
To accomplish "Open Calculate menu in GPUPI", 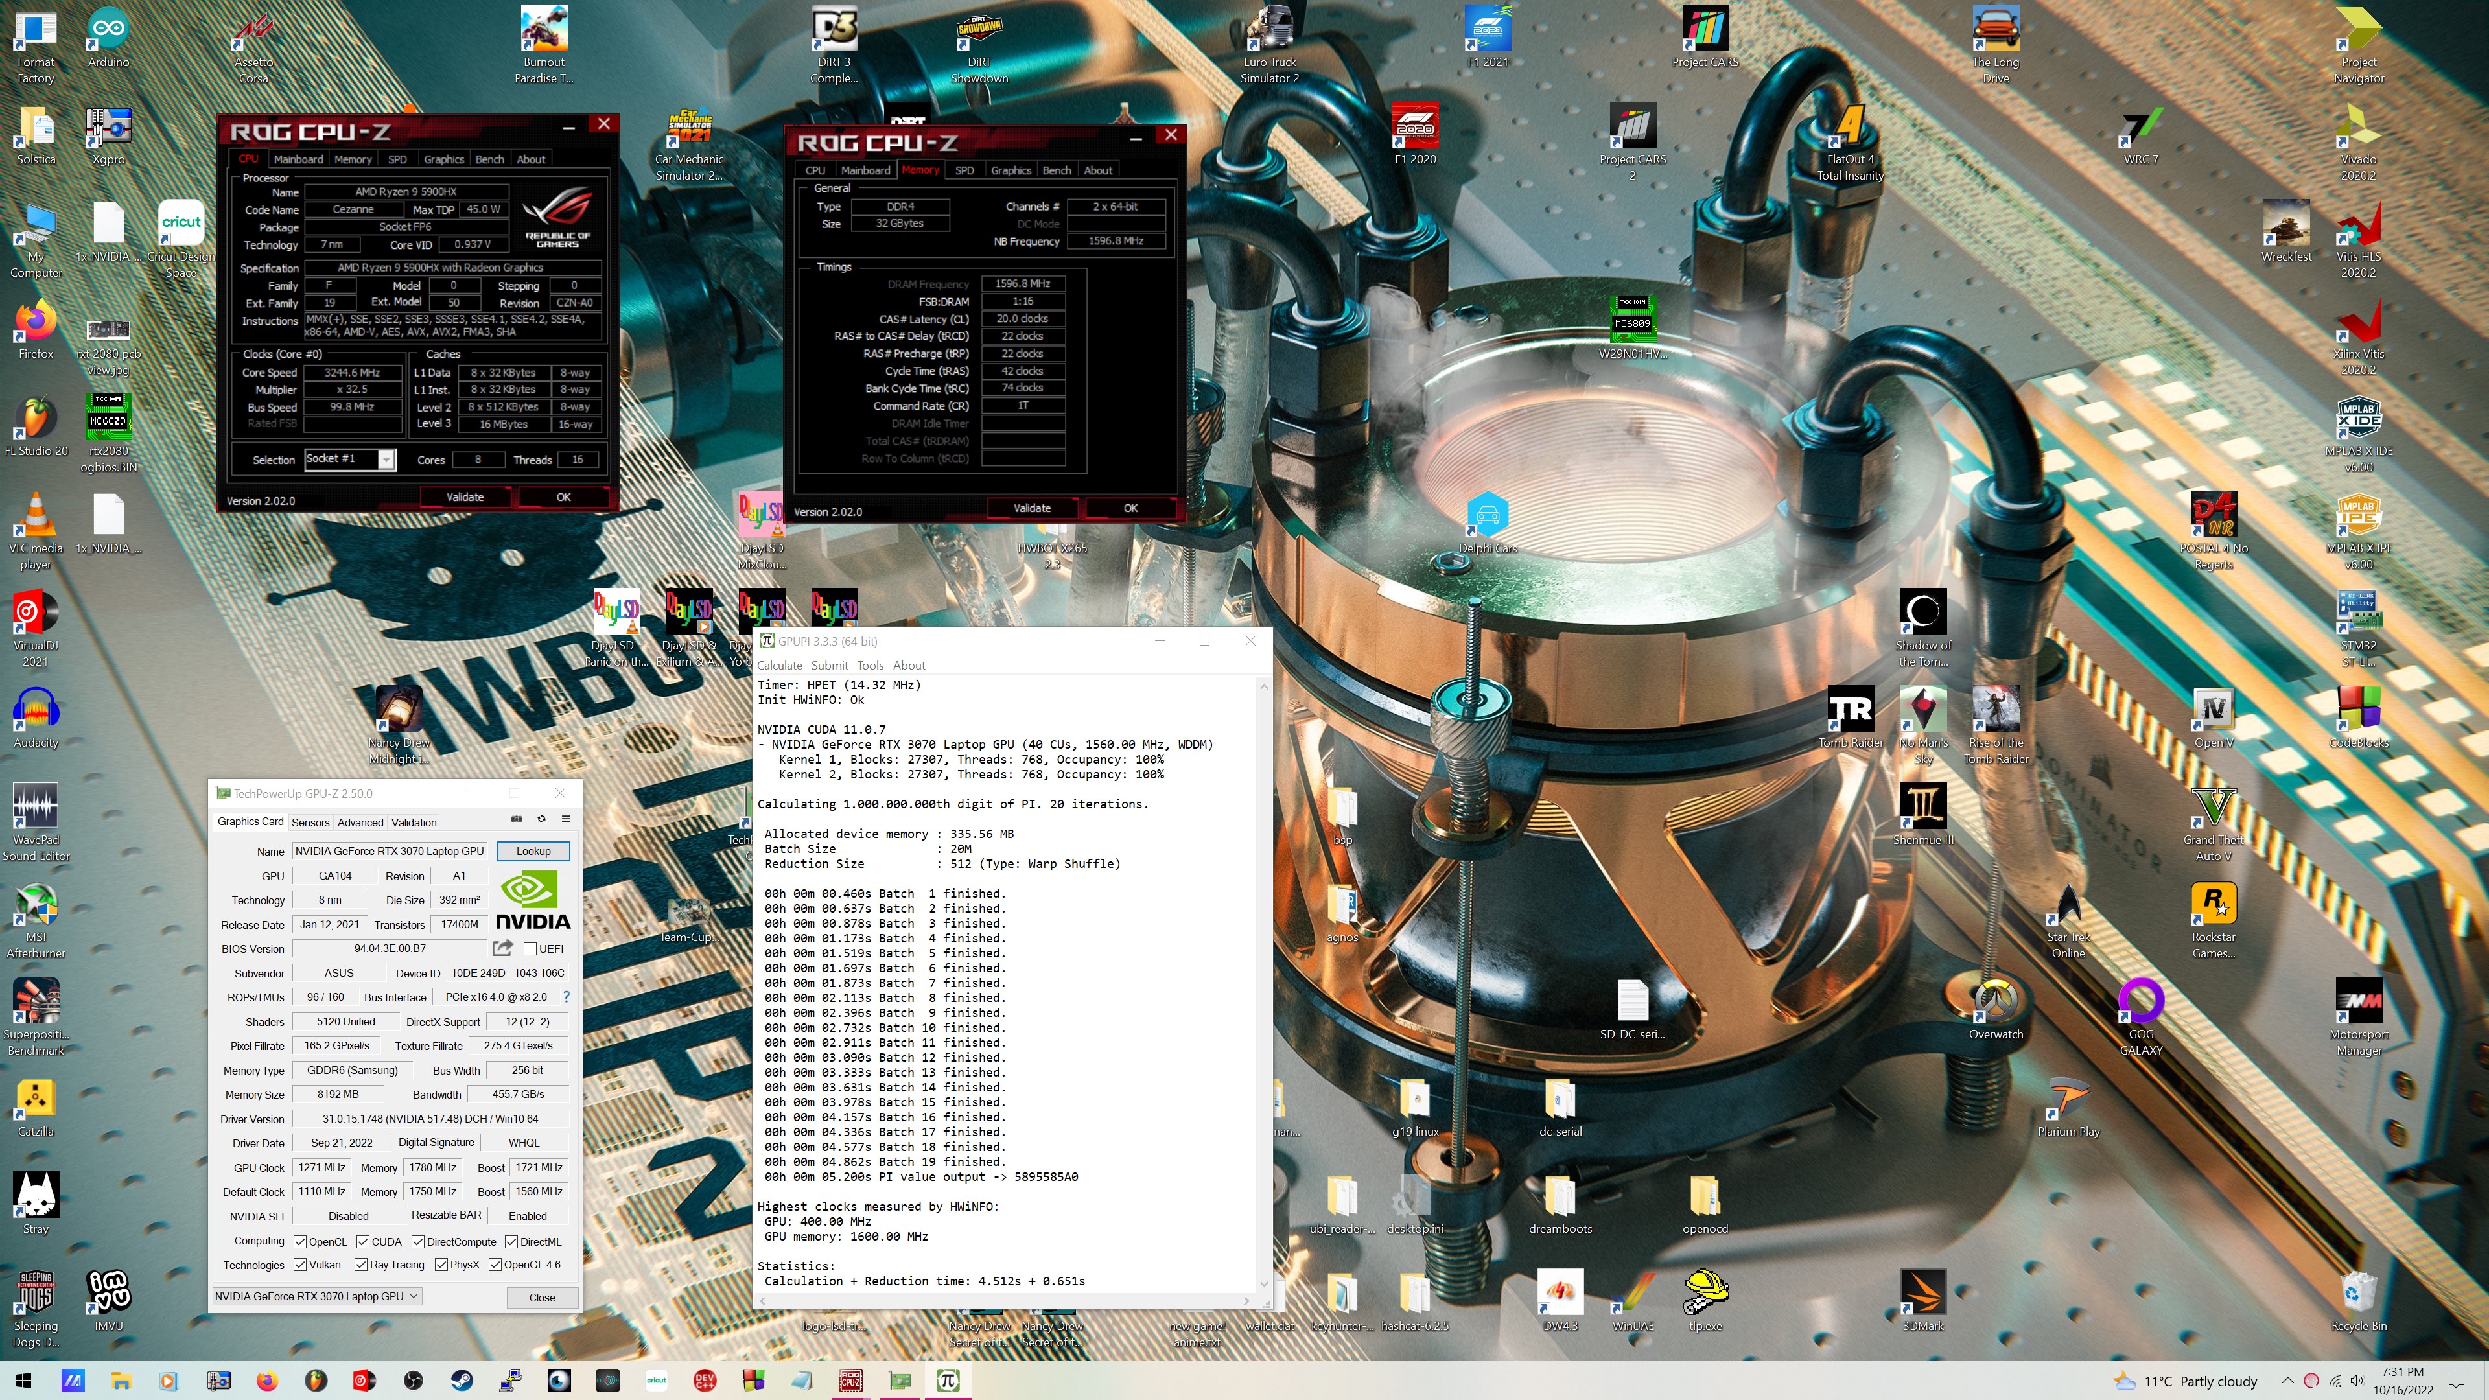I will pos(778,665).
